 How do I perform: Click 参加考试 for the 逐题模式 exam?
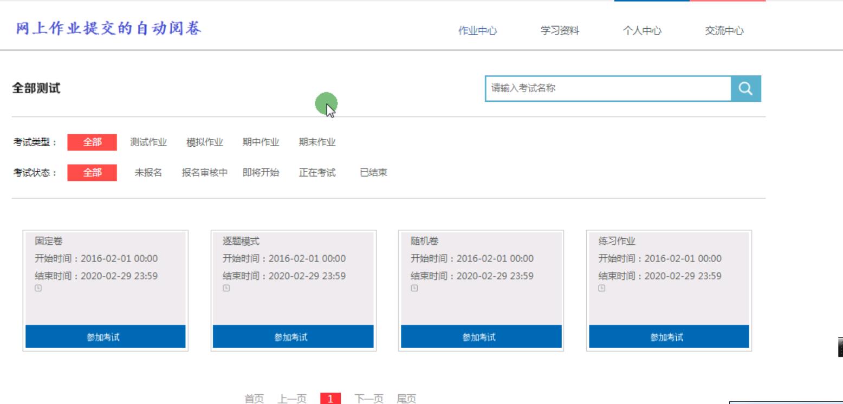293,337
